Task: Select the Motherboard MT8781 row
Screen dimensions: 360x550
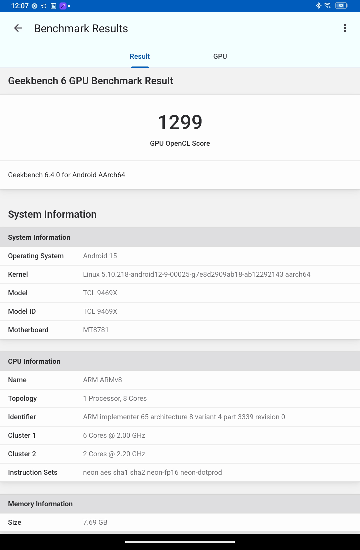Action: [180, 330]
